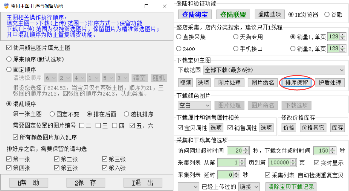Viewport: 349px width, 191px height.
Task: Uncheck 所有颜色图片加入乱序 checkbox
Action: pos(15,137)
